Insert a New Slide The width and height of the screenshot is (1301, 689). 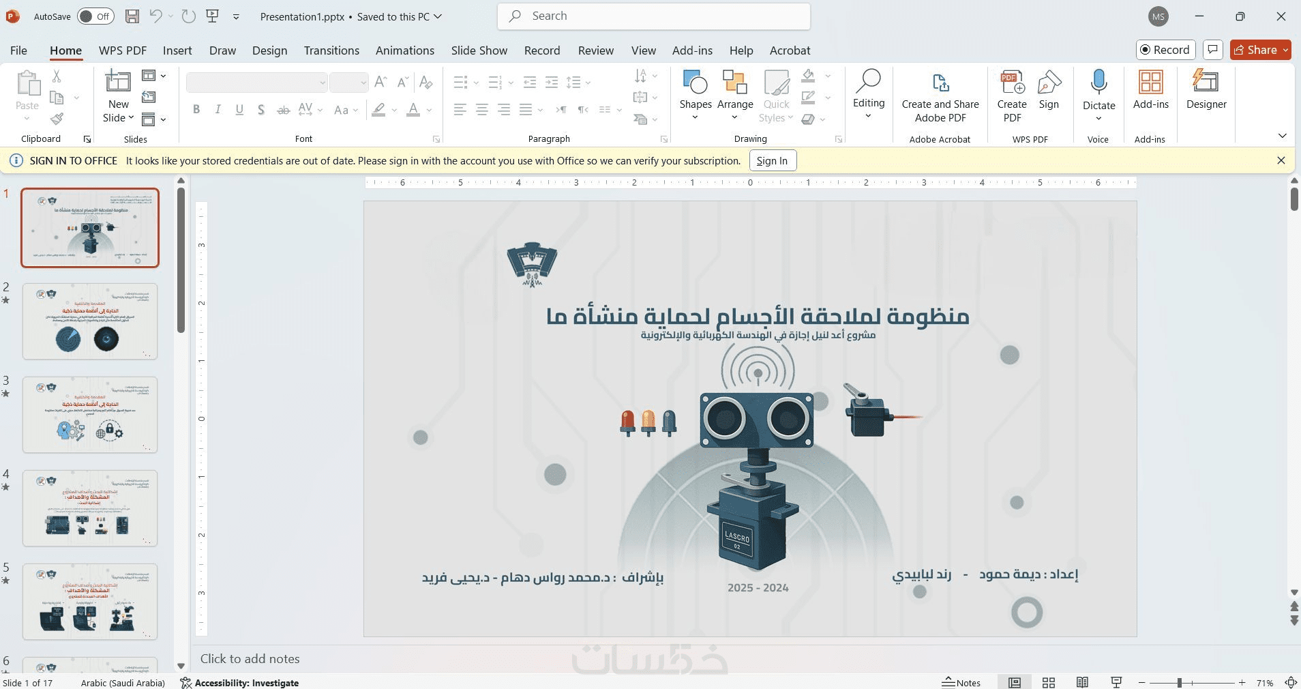coord(118,97)
